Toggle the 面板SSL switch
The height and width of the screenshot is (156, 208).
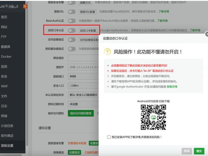click(72, 12)
